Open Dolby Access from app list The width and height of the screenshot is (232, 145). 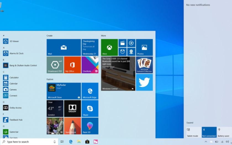pos(15,108)
